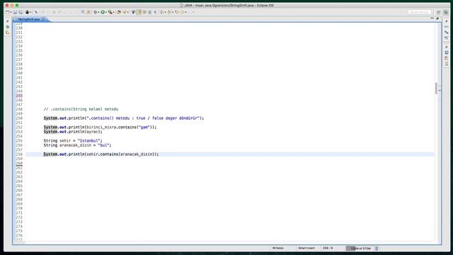The image size is (453, 255).
Task: Open the last icon in right trim stack
Action: [x=447, y=64]
